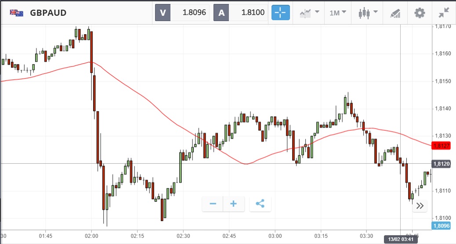Click the red 1.8127 moving average label
Viewport: 456px width, 244px height.
pos(441,146)
